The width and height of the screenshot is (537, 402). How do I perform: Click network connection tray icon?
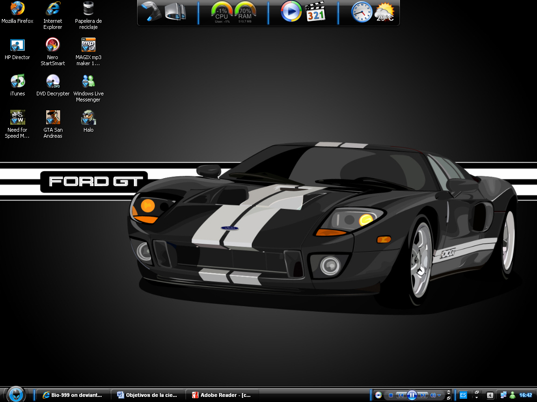tap(503, 395)
